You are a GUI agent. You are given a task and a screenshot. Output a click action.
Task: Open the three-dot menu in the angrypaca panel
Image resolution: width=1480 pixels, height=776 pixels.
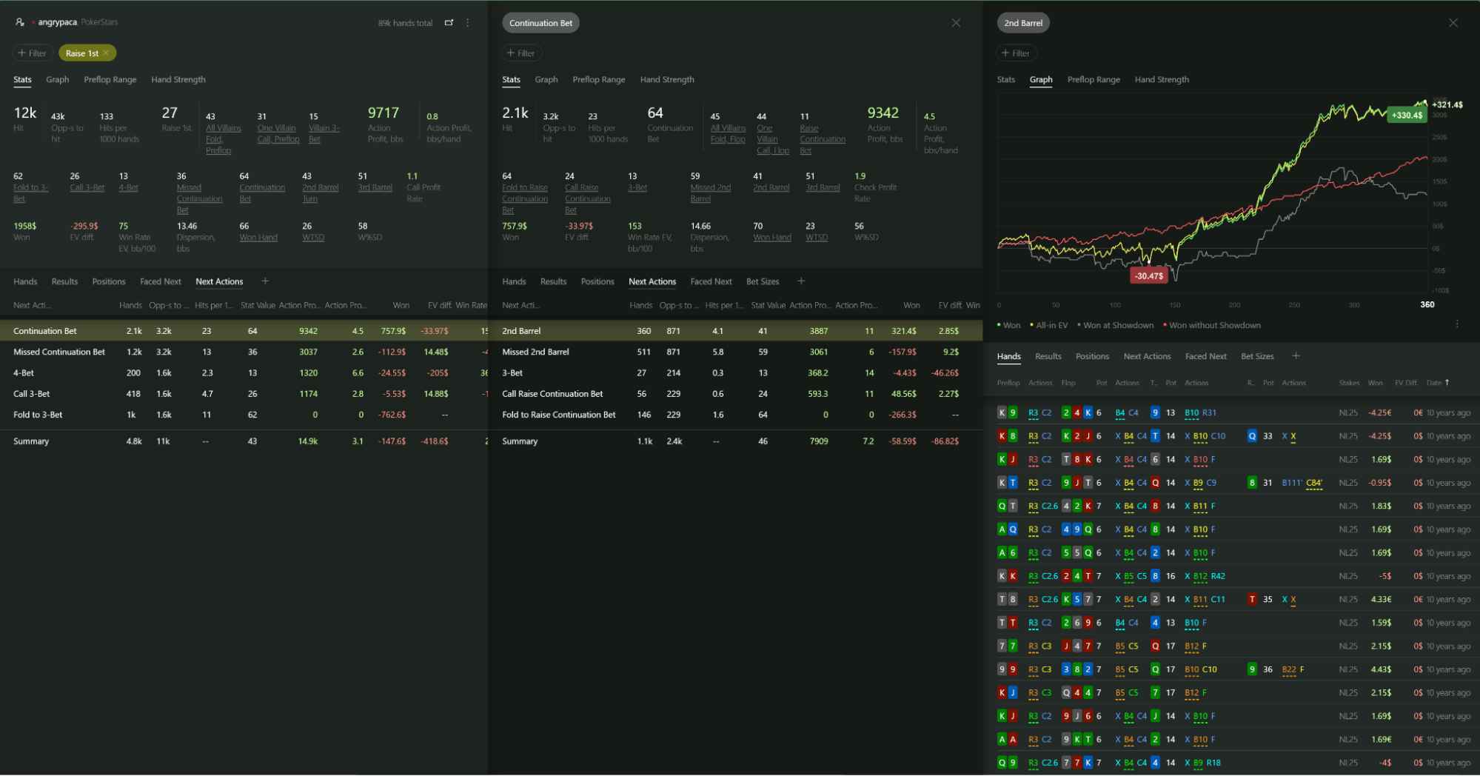click(x=468, y=23)
